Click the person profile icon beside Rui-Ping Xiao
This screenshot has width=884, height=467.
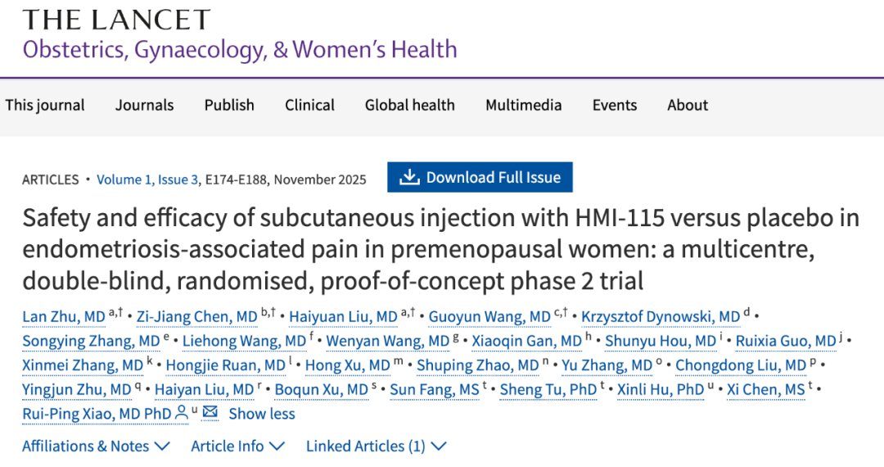pyautogui.click(x=182, y=413)
